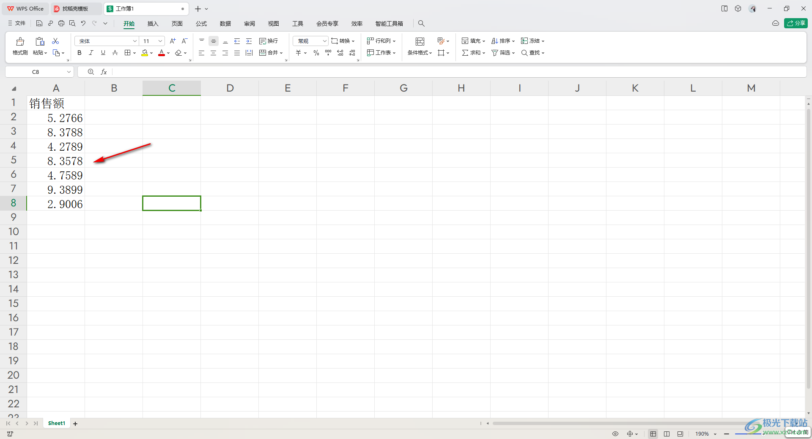The image size is (812, 439).
Task: Click the decrease indent icon
Action: coord(237,41)
